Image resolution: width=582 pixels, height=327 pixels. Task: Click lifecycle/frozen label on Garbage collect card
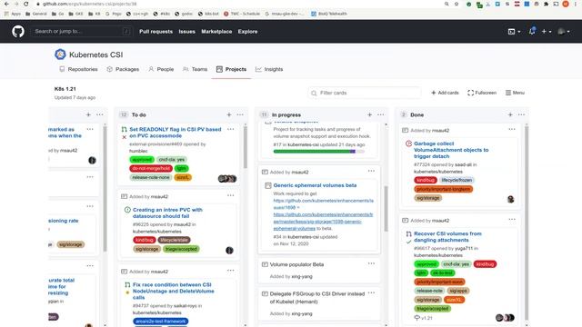pos(457,180)
